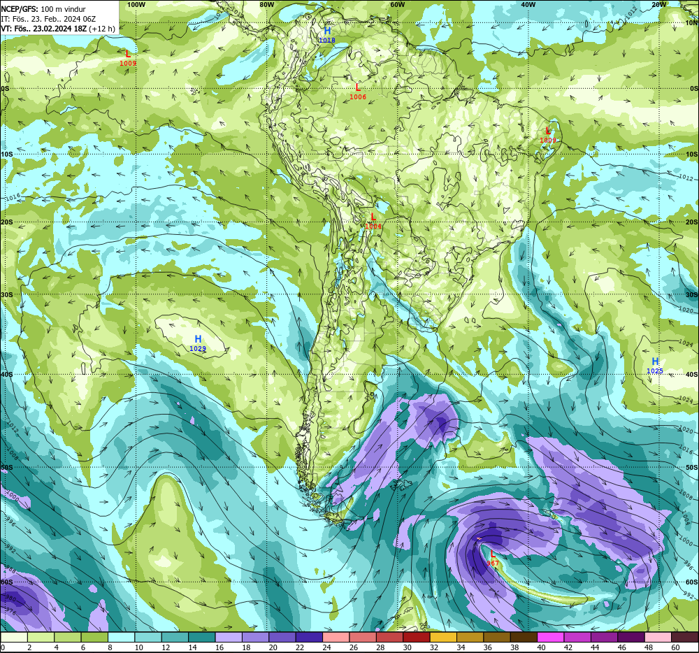This screenshot has height=653, width=699.
Task: Click the 'IT: Fös.. 23. Feb.. 2024 06Z' line
Action: coord(48,19)
